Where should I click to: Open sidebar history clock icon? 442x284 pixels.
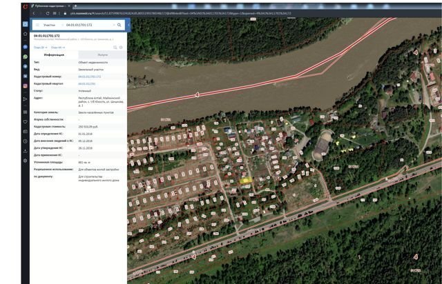click(25, 141)
